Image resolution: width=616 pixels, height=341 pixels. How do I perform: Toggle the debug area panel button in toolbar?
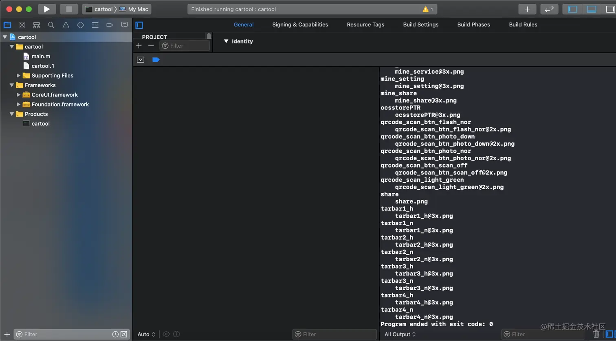click(x=591, y=9)
